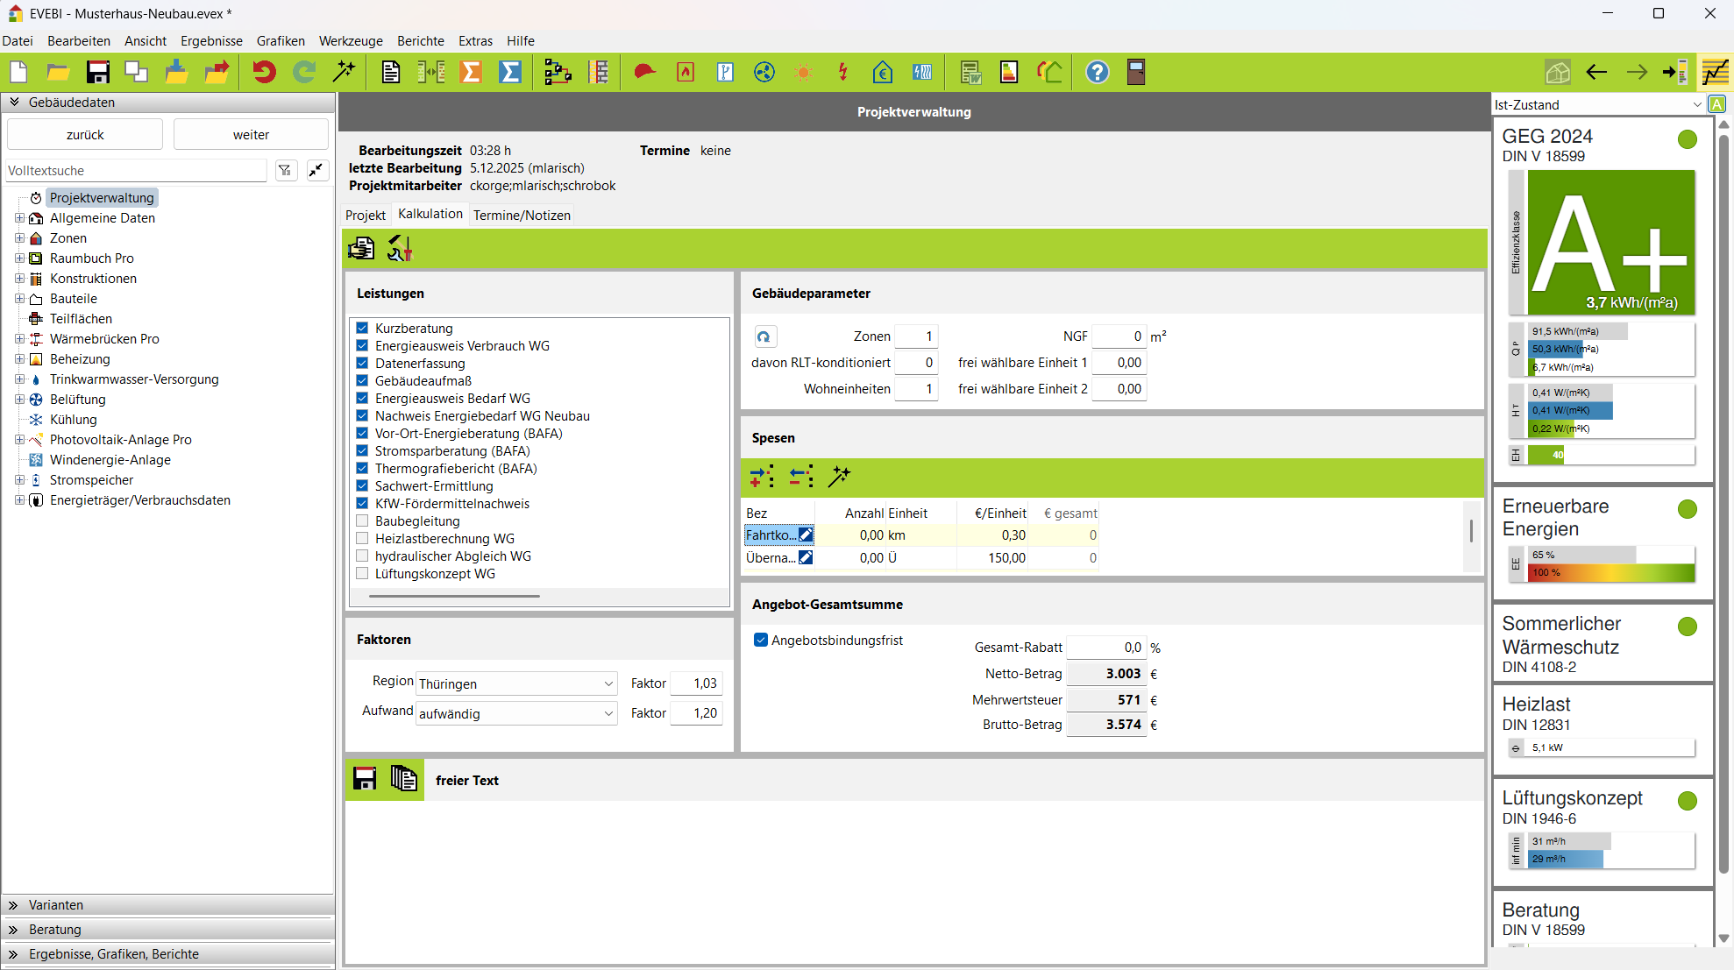The image size is (1734, 970).
Task: Click the weiter button
Action: pyautogui.click(x=251, y=134)
